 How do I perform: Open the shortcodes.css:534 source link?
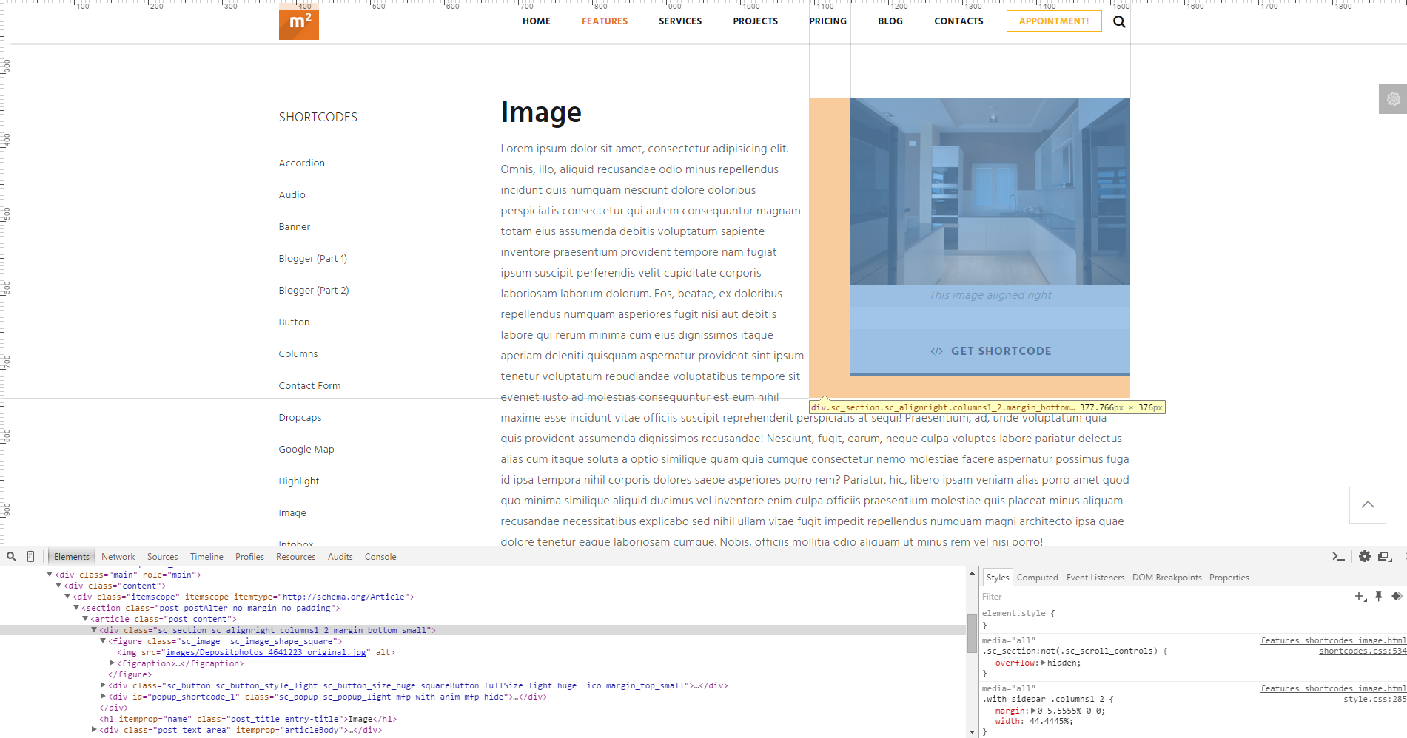(1362, 651)
